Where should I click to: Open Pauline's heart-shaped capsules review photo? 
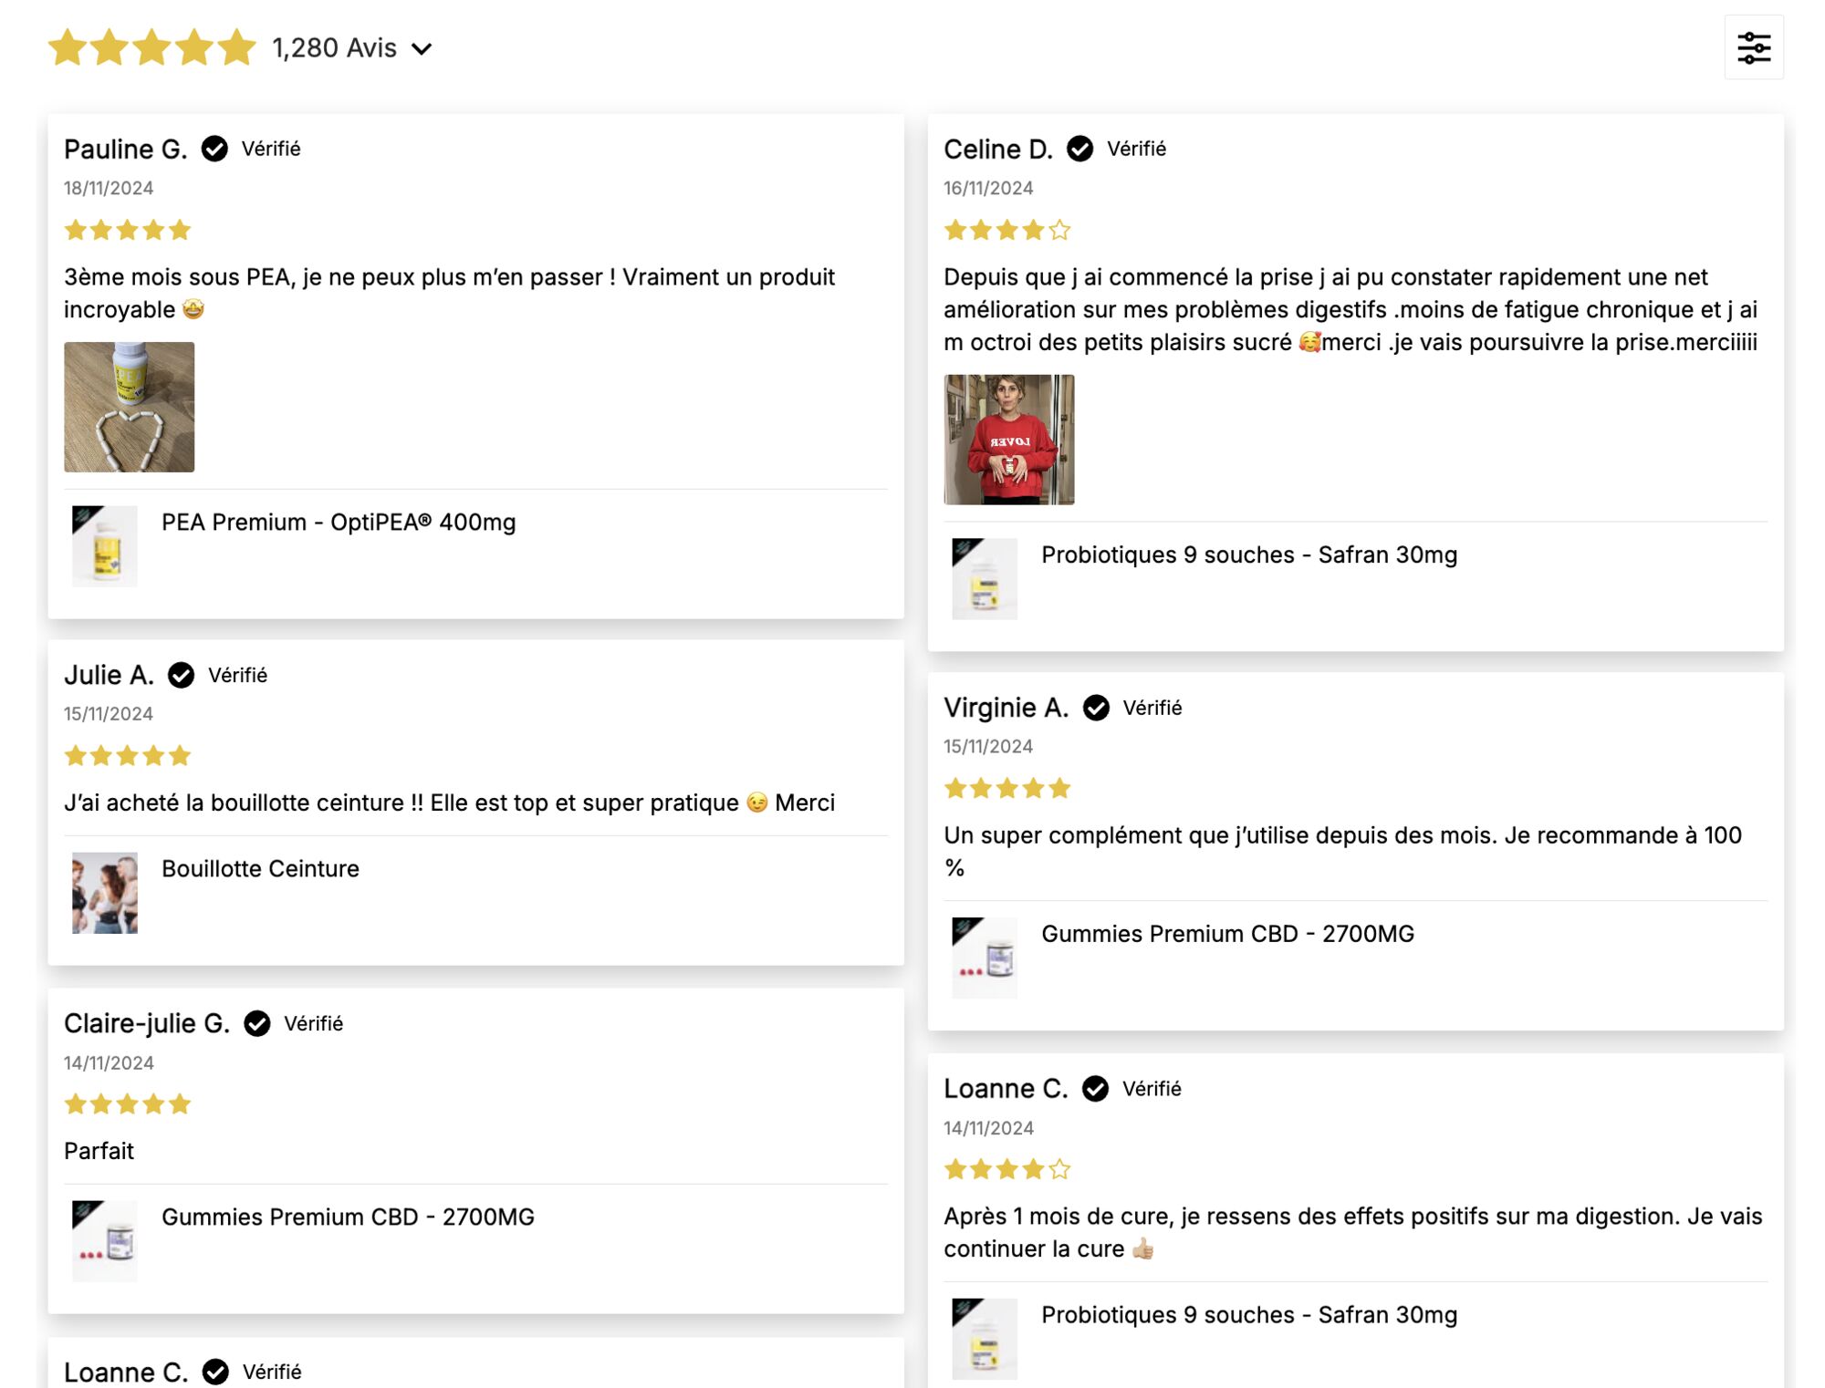[x=129, y=407]
